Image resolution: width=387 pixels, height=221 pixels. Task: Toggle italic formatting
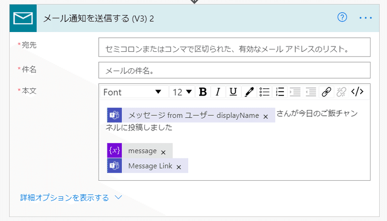(218, 92)
